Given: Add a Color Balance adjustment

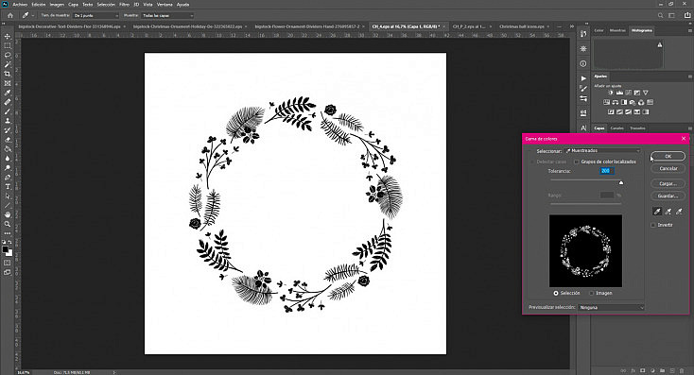Looking at the screenshot, I should pos(616,102).
